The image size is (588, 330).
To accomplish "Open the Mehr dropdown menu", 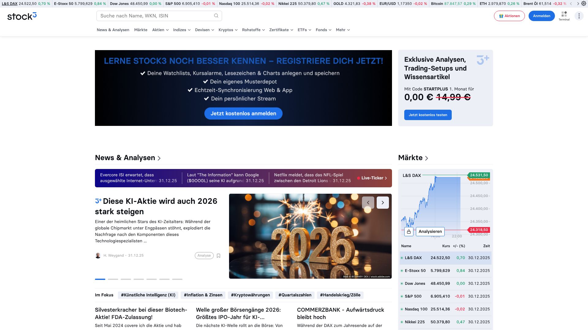I will tap(343, 30).
